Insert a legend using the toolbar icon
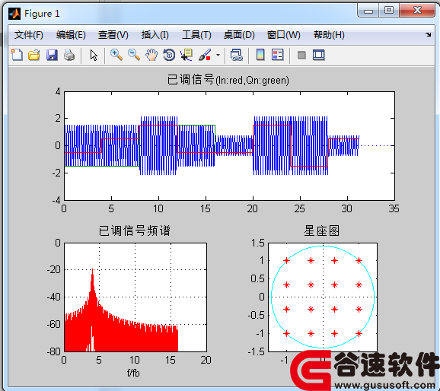The width and height of the screenshot is (440, 391). (x=278, y=55)
